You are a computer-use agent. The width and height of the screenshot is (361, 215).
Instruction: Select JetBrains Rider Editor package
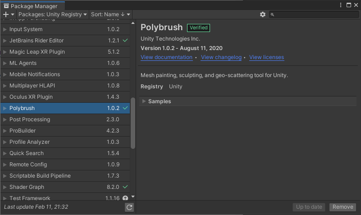point(65,41)
